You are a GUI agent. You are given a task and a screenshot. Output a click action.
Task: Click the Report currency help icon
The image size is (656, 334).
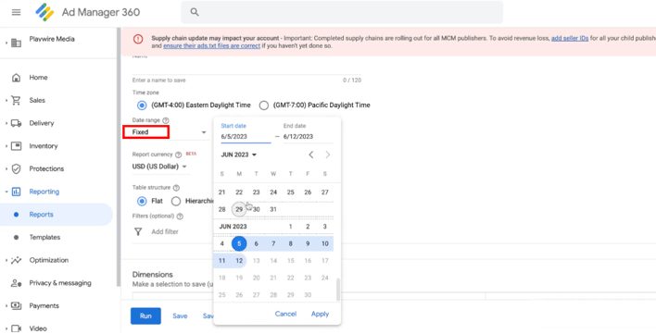point(178,155)
